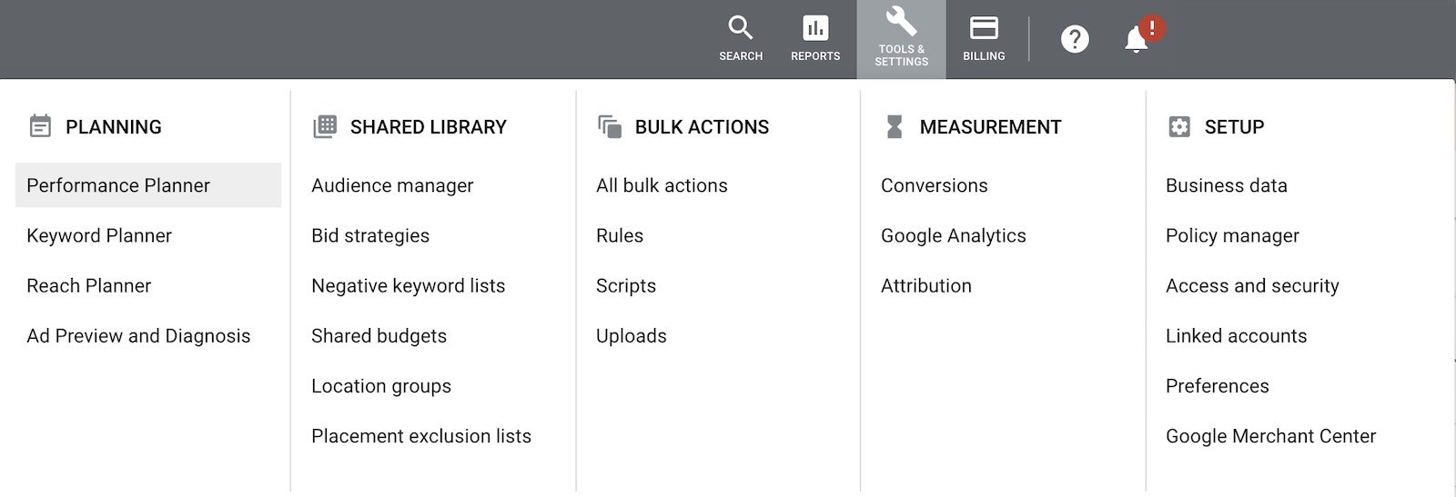Go to Negative keyword lists
Image resolution: width=1456 pixels, height=497 pixels.
tap(408, 285)
